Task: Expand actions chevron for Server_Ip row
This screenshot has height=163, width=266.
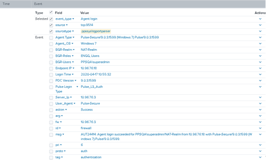Action: tap(260, 97)
